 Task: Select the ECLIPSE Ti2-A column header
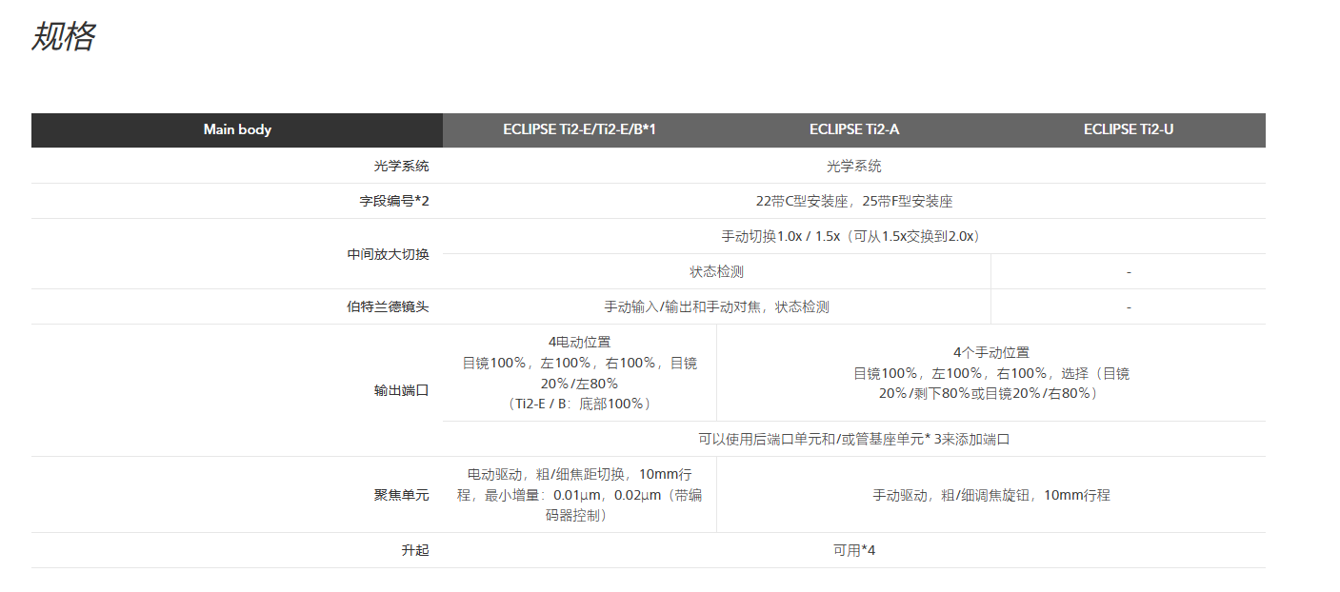coord(853,129)
